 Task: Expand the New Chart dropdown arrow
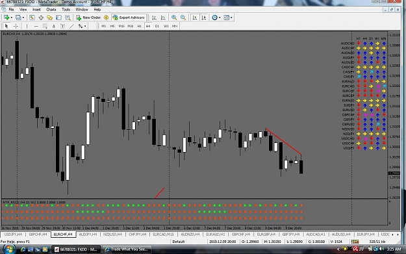coord(12,18)
